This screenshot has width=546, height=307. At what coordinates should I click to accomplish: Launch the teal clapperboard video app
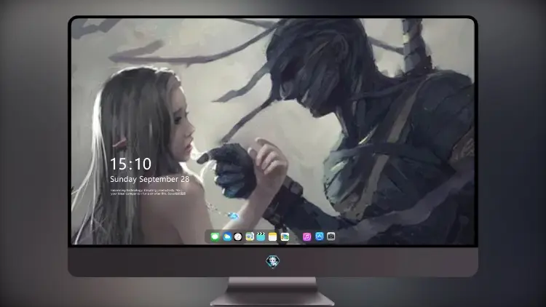(x=261, y=236)
